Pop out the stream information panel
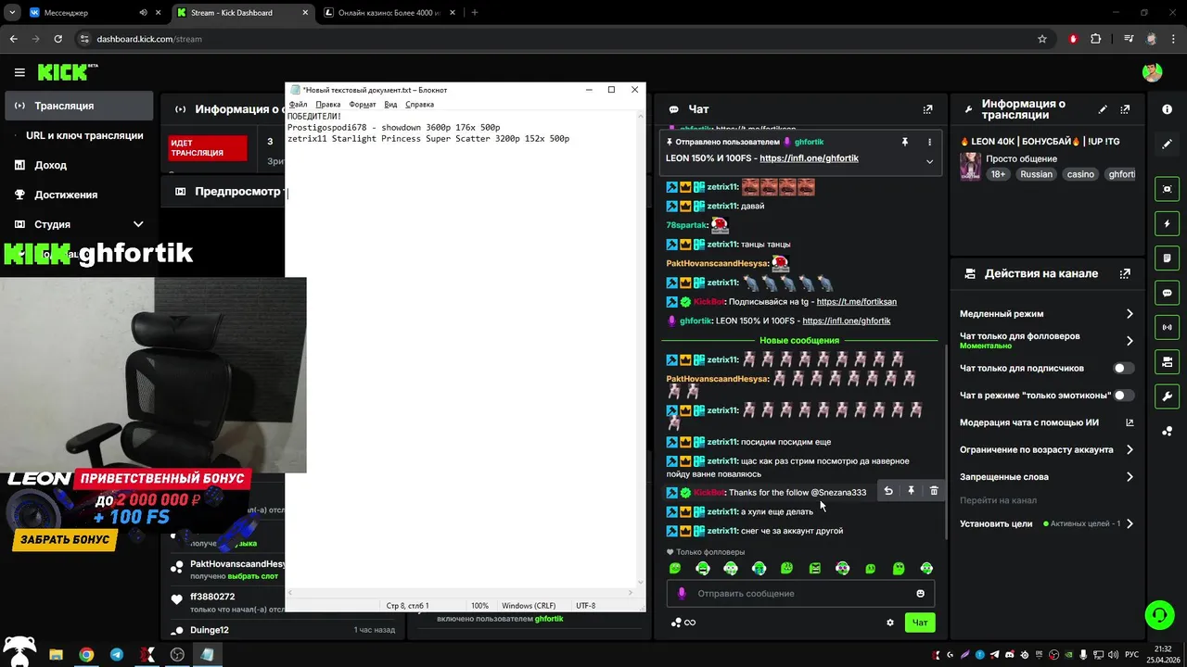 coord(1126,109)
